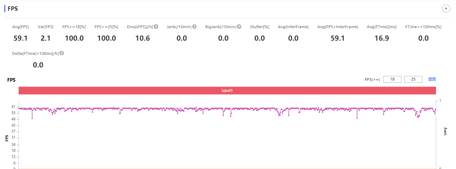The image size is (456, 169).
Task: Click the Avg(FPS) value 59.1
Action: coord(21,38)
